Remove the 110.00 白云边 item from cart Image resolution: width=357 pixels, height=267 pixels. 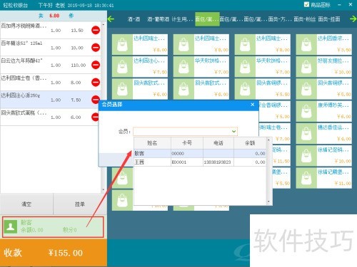96,65
